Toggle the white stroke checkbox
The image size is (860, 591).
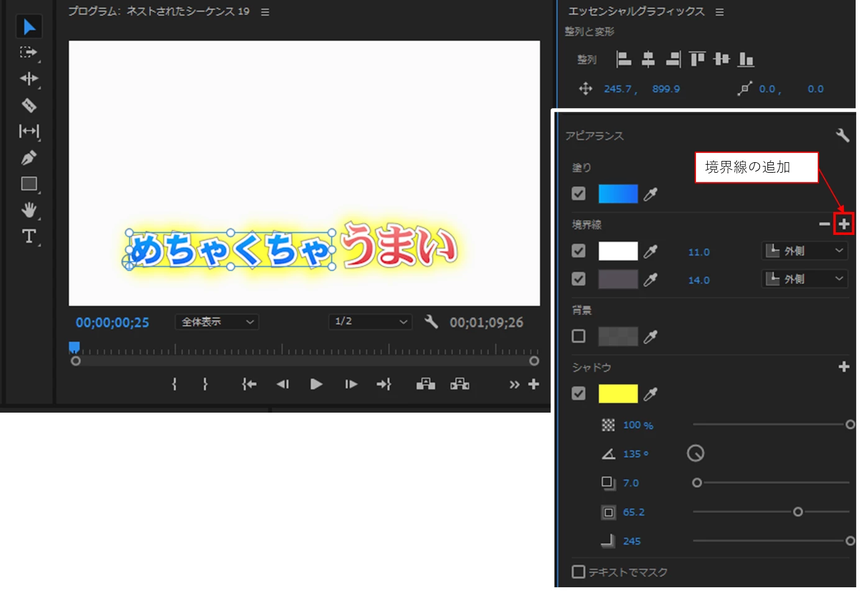pos(579,250)
